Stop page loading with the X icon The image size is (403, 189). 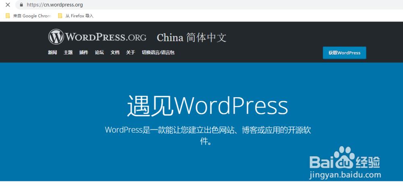click(x=8, y=4)
